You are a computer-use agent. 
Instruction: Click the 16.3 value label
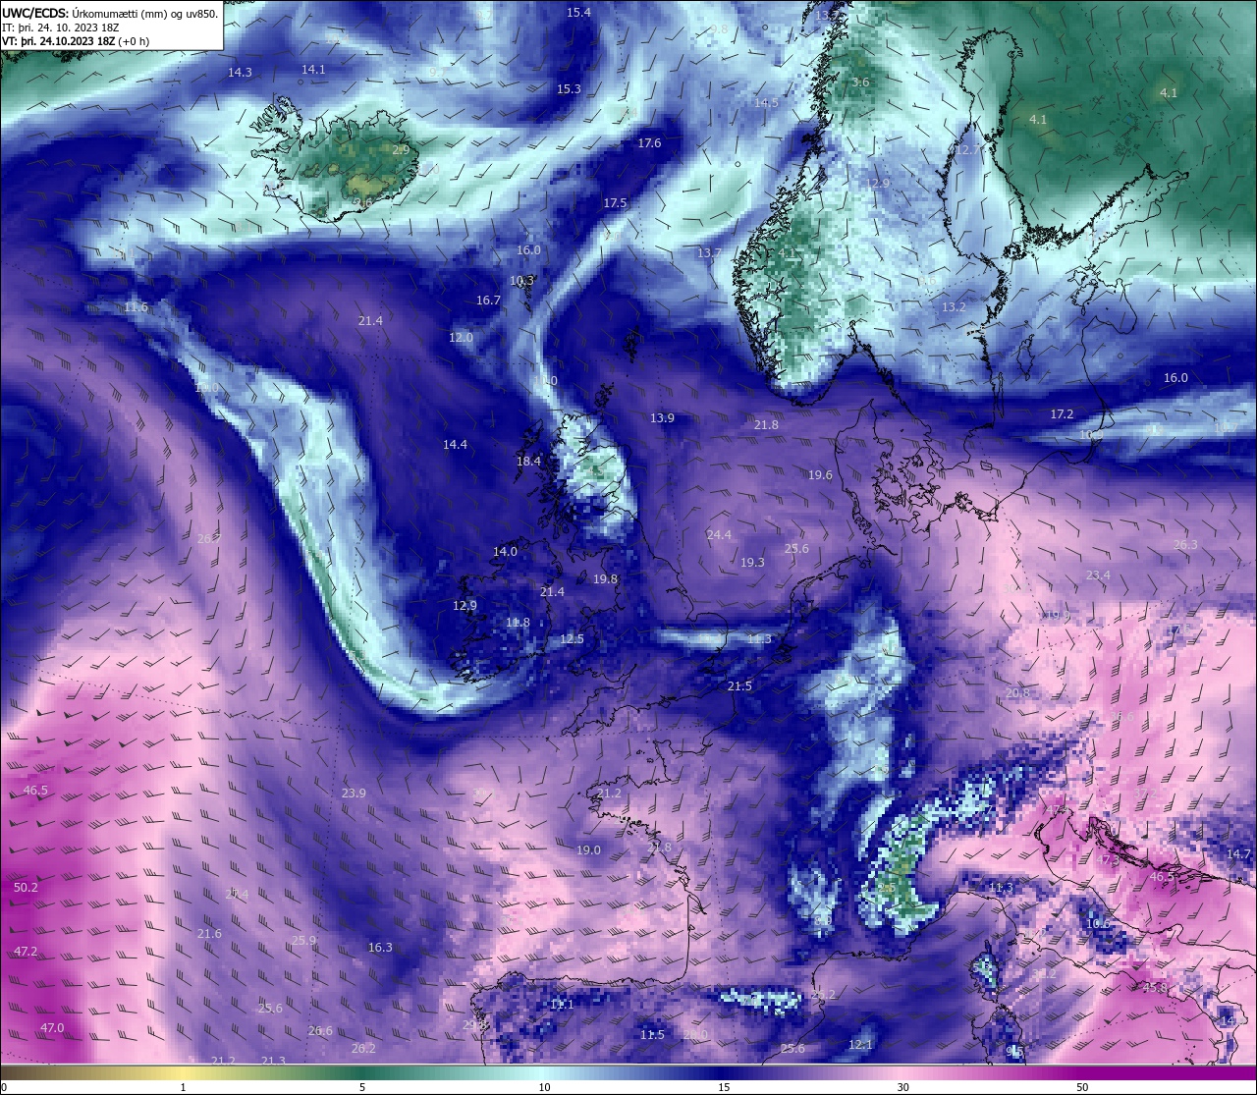click(x=380, y=948)
